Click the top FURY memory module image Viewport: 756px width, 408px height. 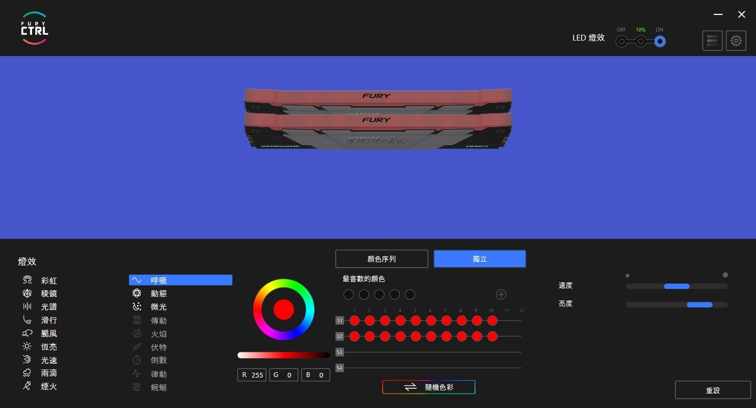[378, 101]
